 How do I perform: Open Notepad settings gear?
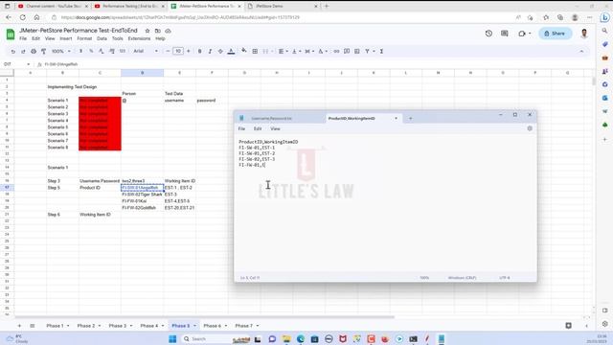click(530, 128)
